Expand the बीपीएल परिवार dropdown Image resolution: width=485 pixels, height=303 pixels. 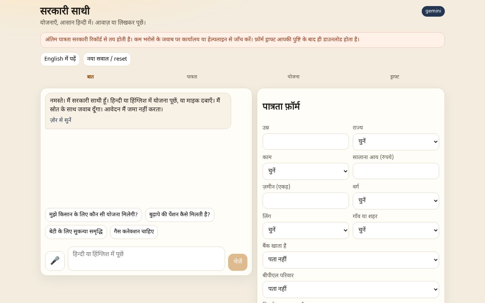pos(350,289)
